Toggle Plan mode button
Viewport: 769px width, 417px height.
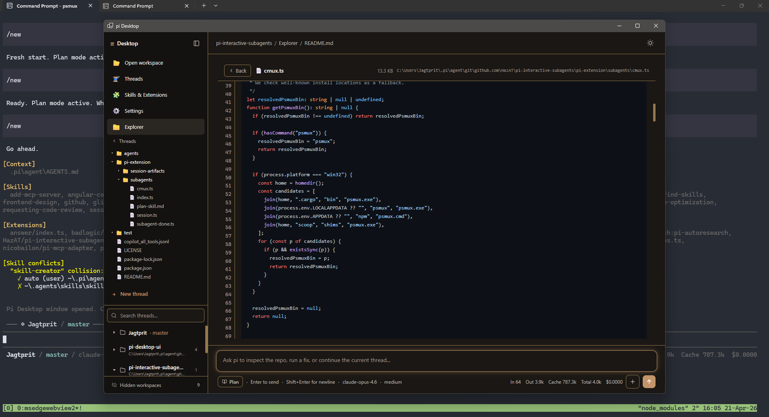tap(231, 382)
